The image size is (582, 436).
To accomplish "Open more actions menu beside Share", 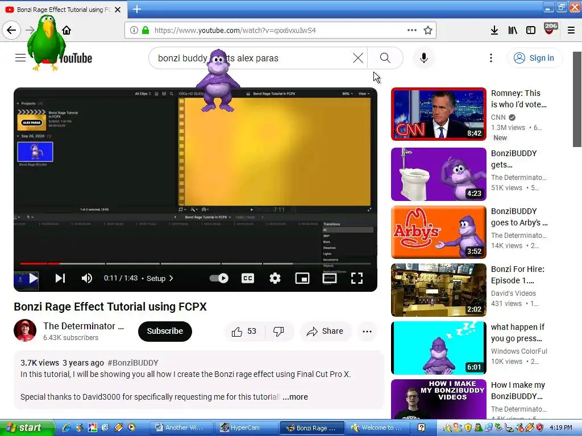I will [367, 332].
